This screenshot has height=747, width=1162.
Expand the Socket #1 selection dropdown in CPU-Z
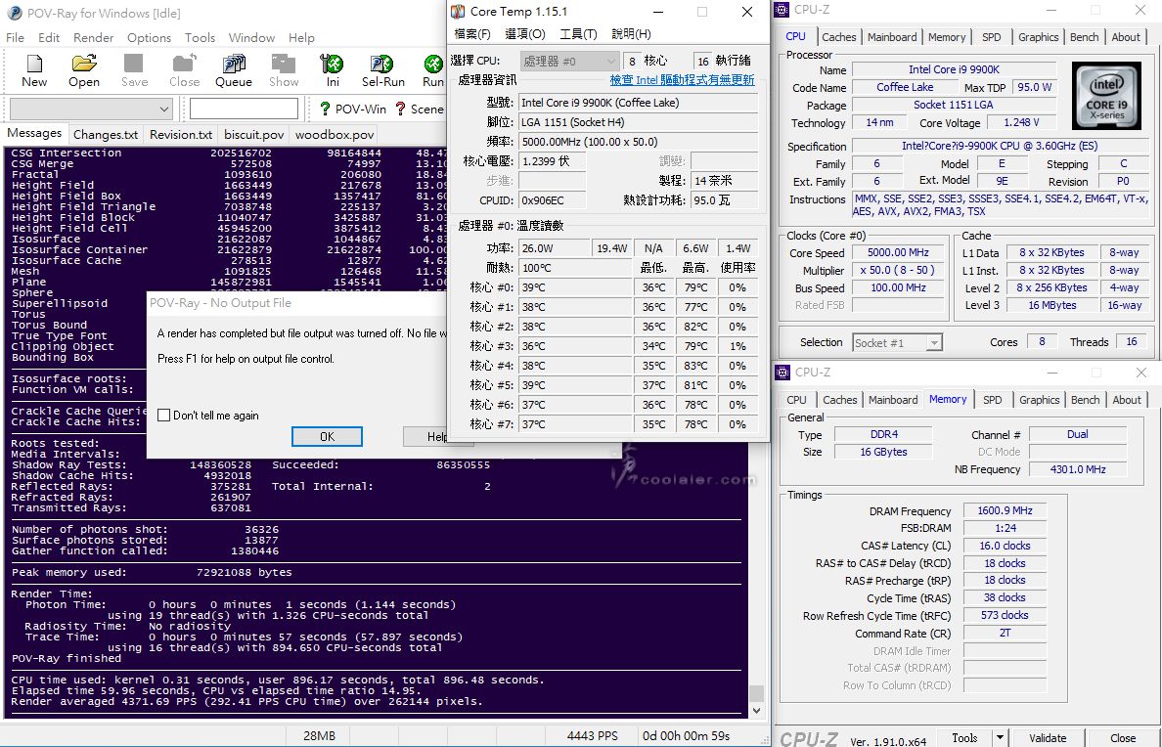[934, 342]
